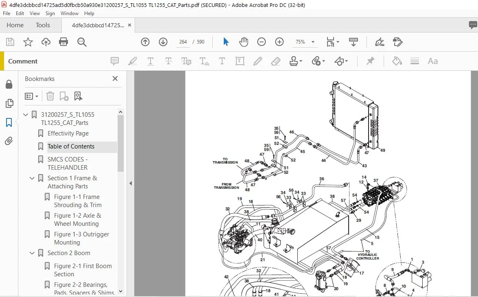Choose the Underline text tool
The image size is (478, 297).
(x=150, y=61)
